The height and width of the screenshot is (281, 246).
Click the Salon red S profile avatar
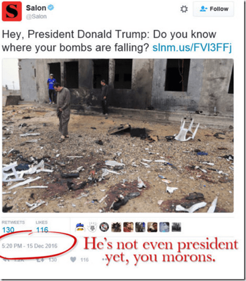[12, 11]
